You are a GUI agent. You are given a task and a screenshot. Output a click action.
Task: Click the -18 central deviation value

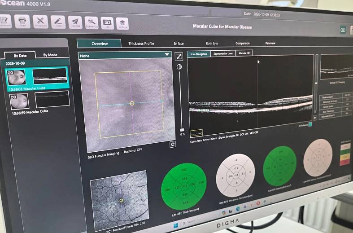(236, 175)
